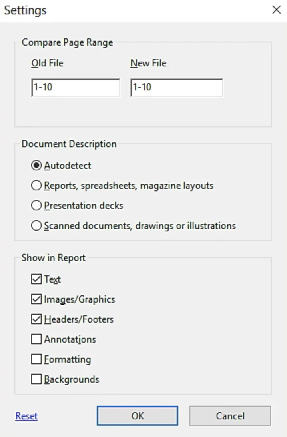Image resolution: width=287 pixels, height=437 pixels.
Task: Close the Settings window with X
Action: [x=276, y=10]
